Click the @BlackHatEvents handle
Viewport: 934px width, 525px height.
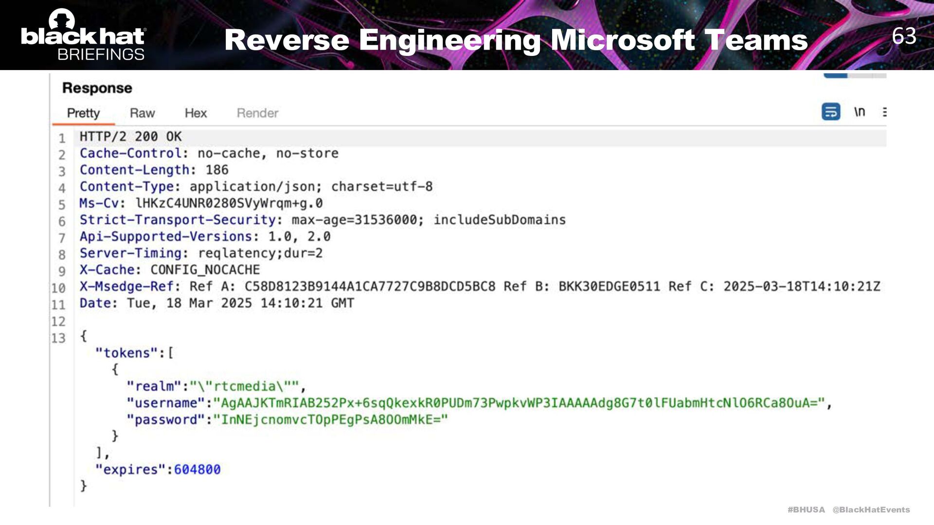pos(871,509)
